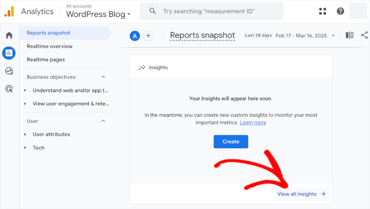Open the Google apps grid icon
The image size is (370, 209).
click(x=323, y=11)
